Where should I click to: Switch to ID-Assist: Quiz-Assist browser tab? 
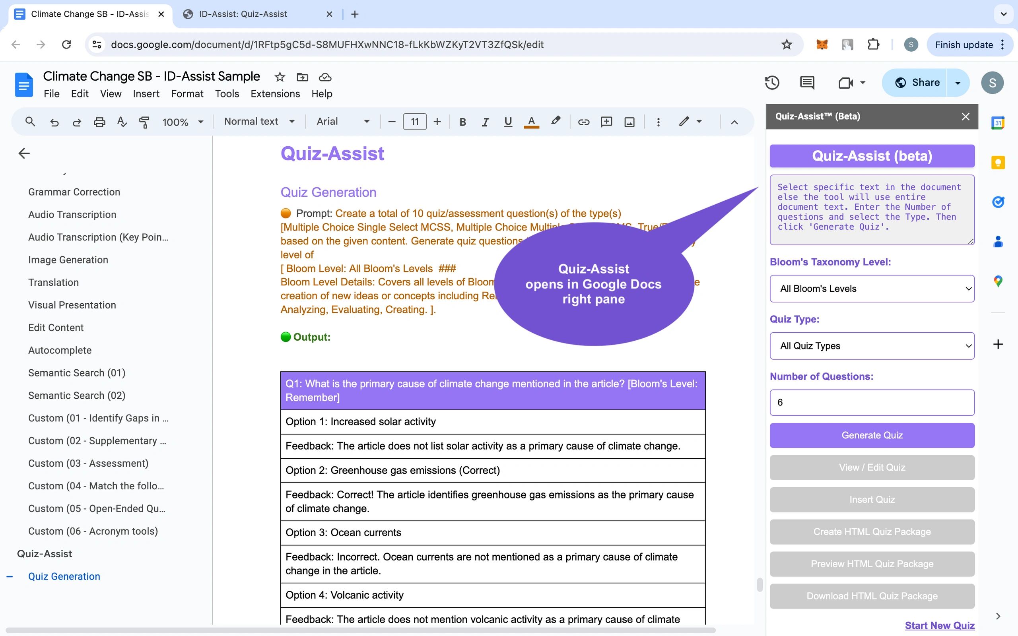(243, 14)
